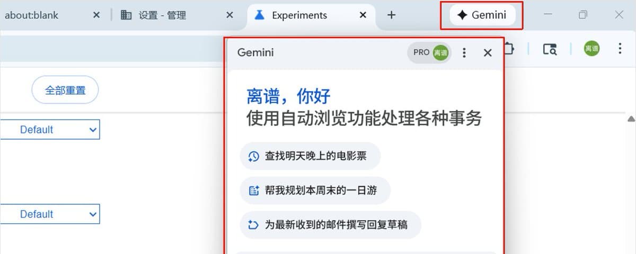Click the flask icon on Experiments tab
This screenshot has height=254, width=636.
tap(259, 15)
